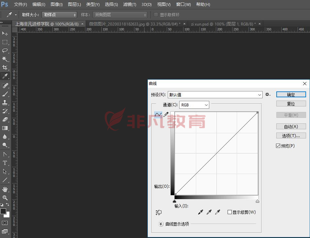The width and height of the screenshot is (310, 238).
Task: Select the Move tool
Action: pyautogui.click(x=5, y=33)
